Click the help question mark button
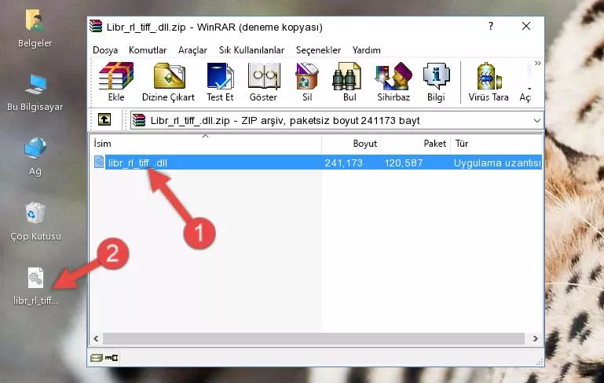 click(x=491, y=26)
